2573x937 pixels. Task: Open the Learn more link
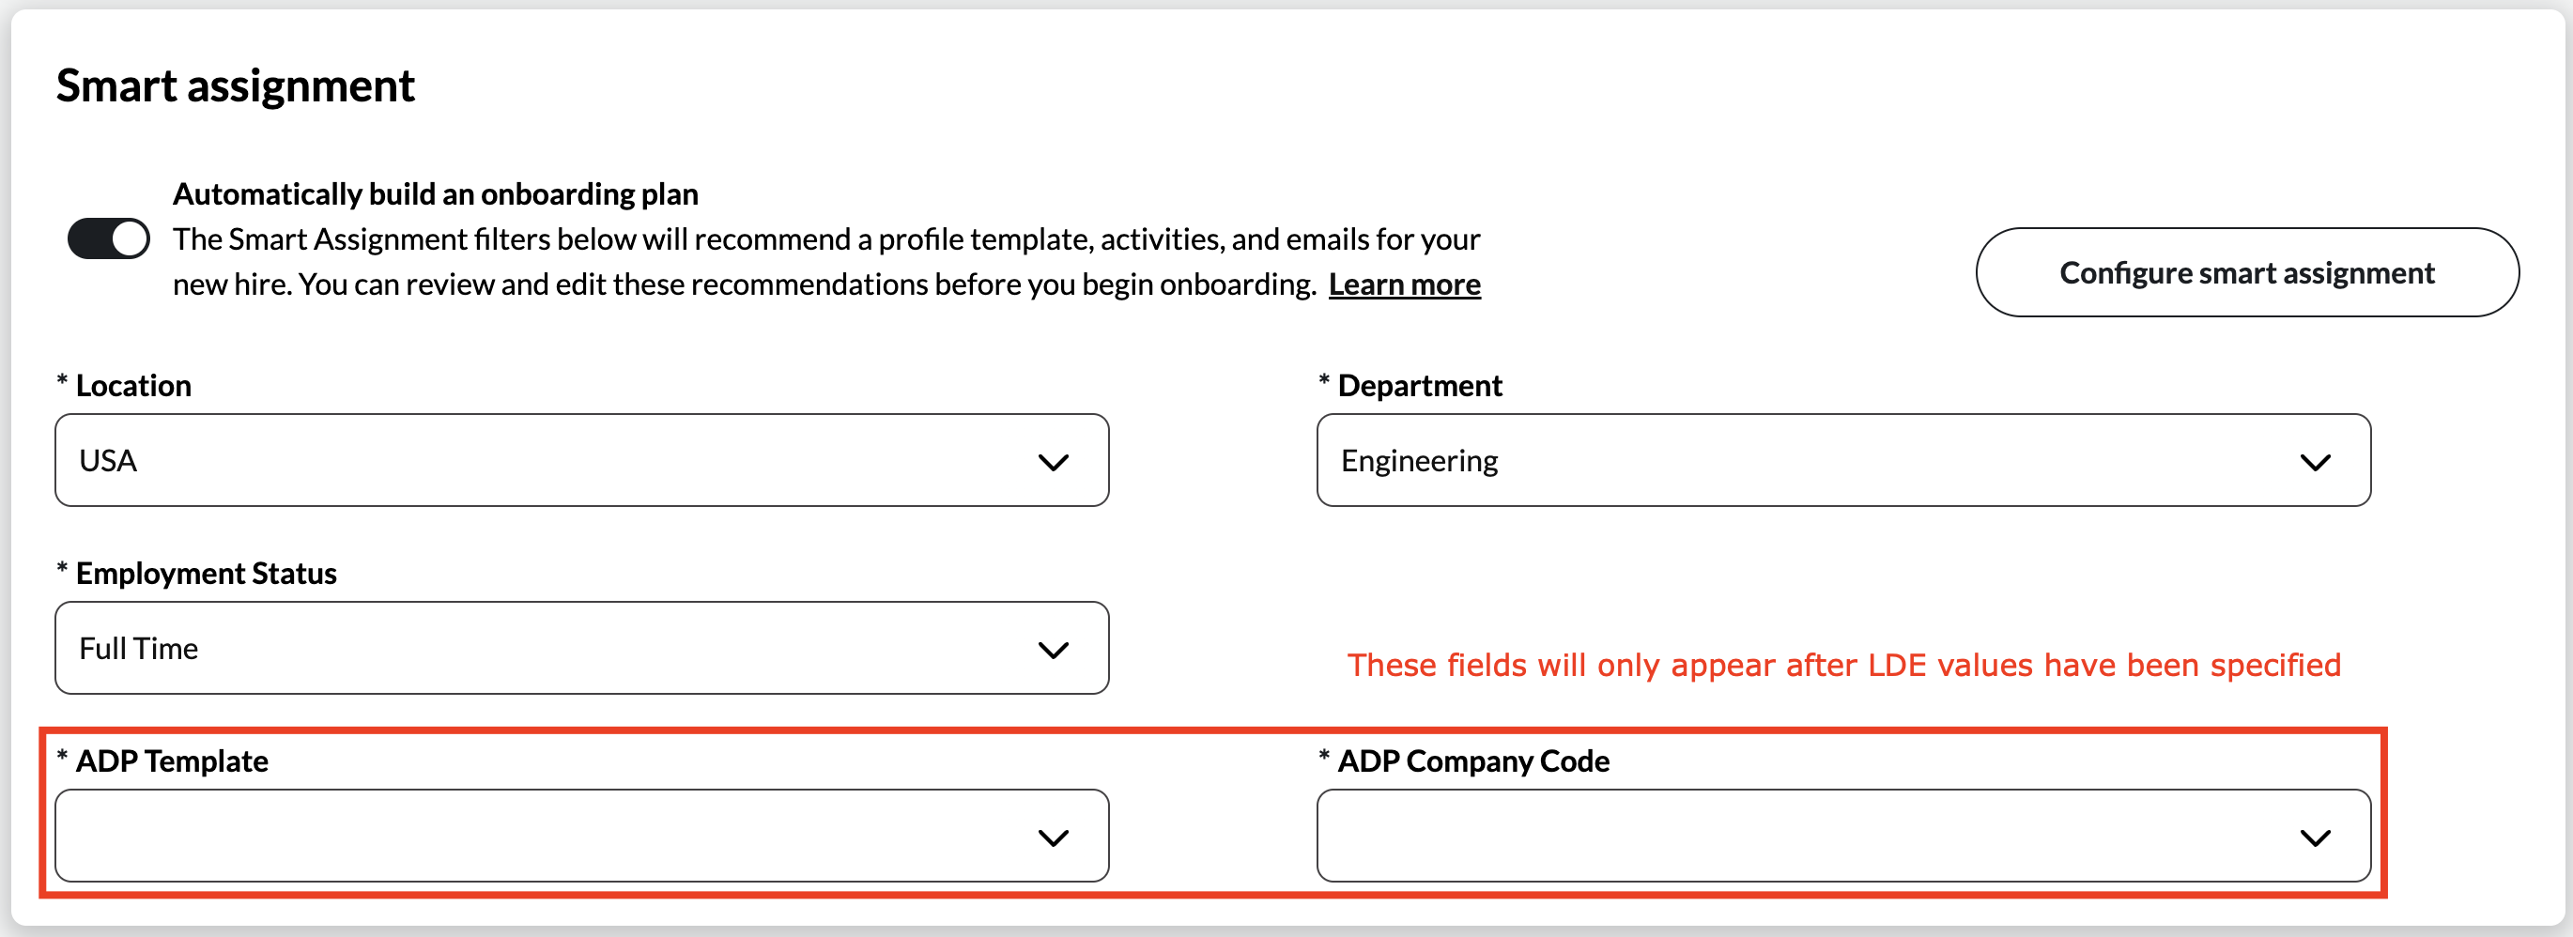pyautogui.click(x=1405, y=284)
